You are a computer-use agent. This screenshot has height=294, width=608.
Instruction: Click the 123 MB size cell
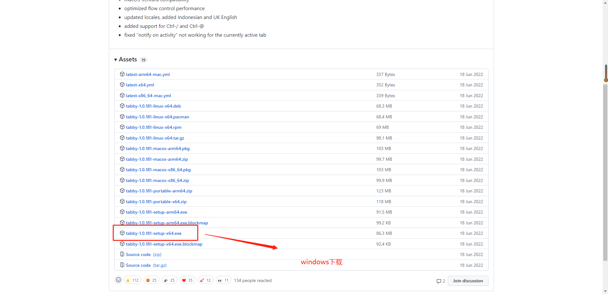point(384,191)
